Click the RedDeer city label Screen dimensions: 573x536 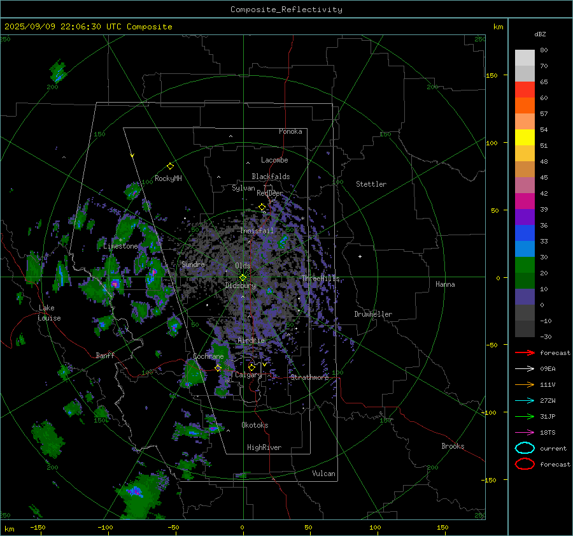pyautogui.click(x=270, y=193)
